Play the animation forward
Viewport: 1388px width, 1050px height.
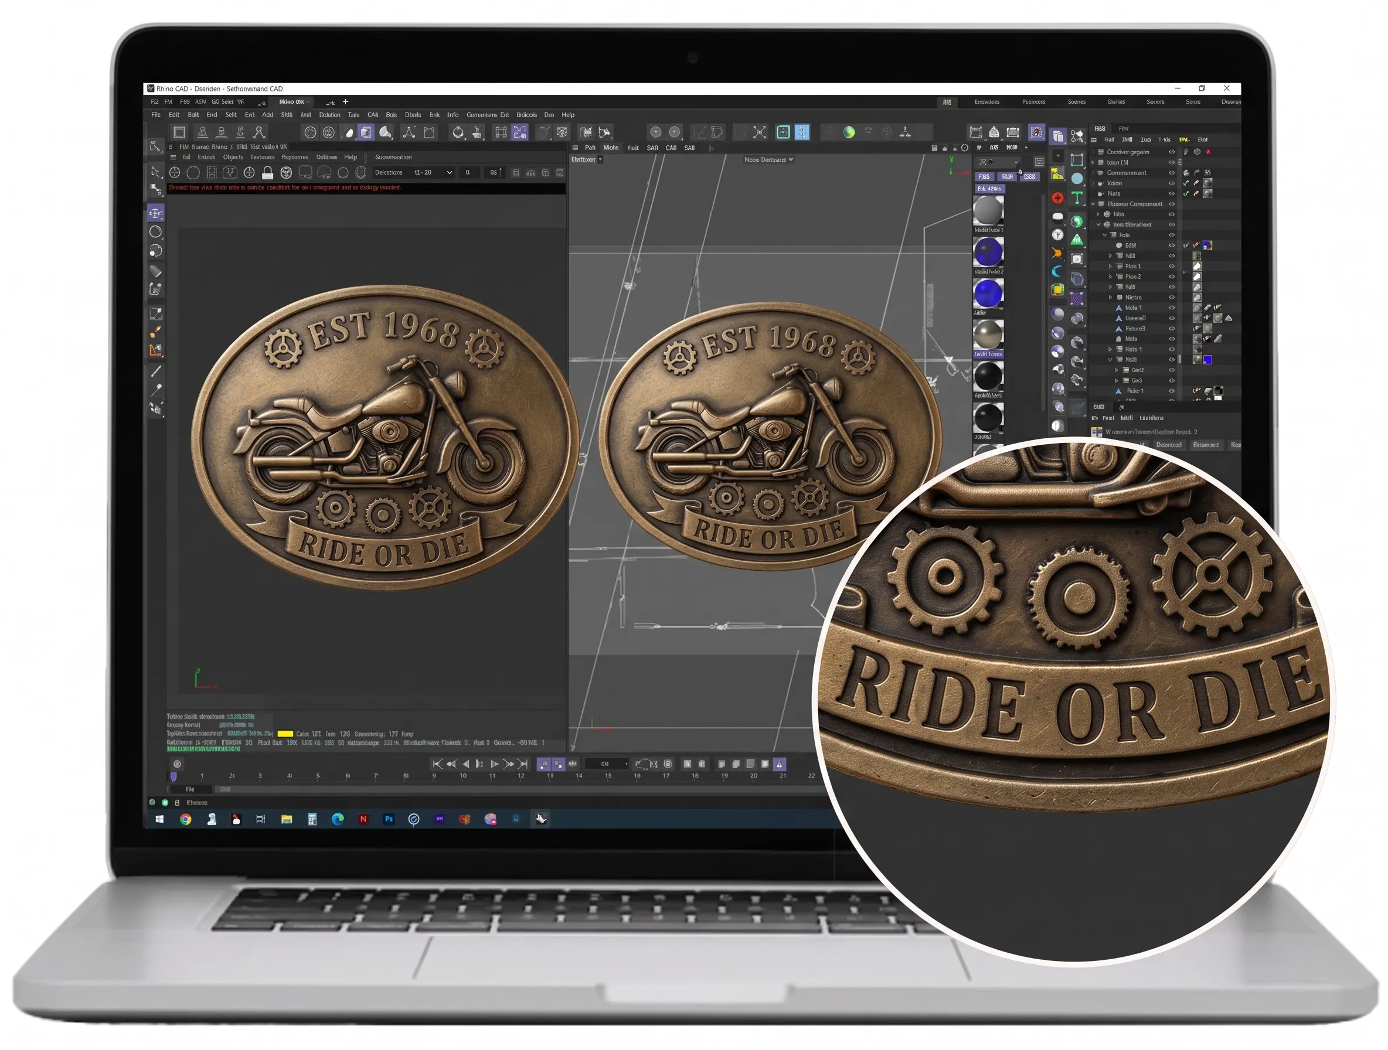494,764
